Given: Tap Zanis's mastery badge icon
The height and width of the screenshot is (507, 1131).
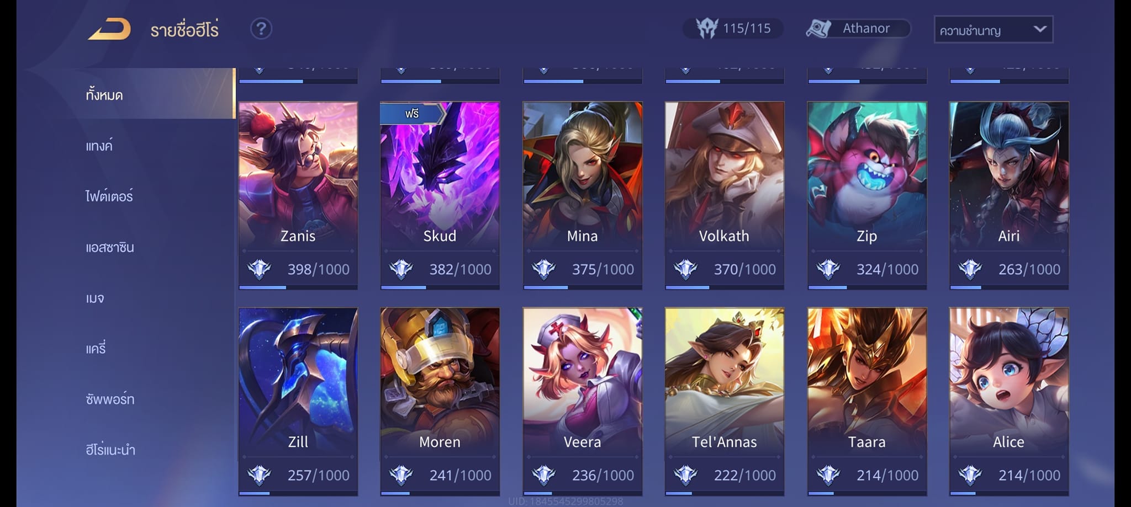Looking at the screenshot, I should (259, 269).
